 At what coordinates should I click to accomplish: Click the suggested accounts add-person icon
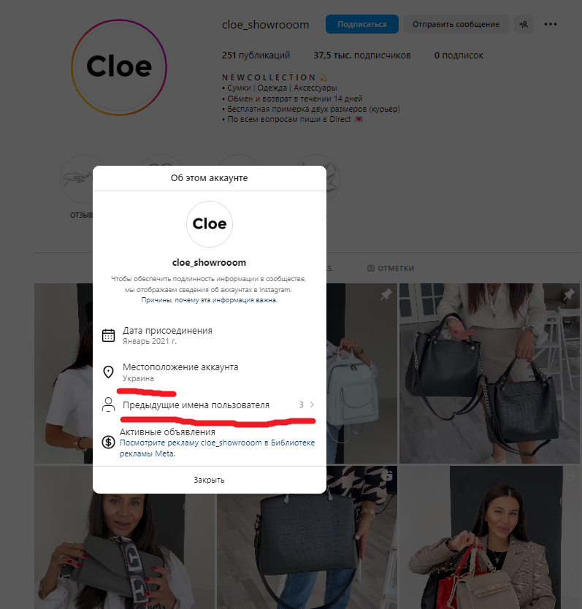click(x=524, y=24)
